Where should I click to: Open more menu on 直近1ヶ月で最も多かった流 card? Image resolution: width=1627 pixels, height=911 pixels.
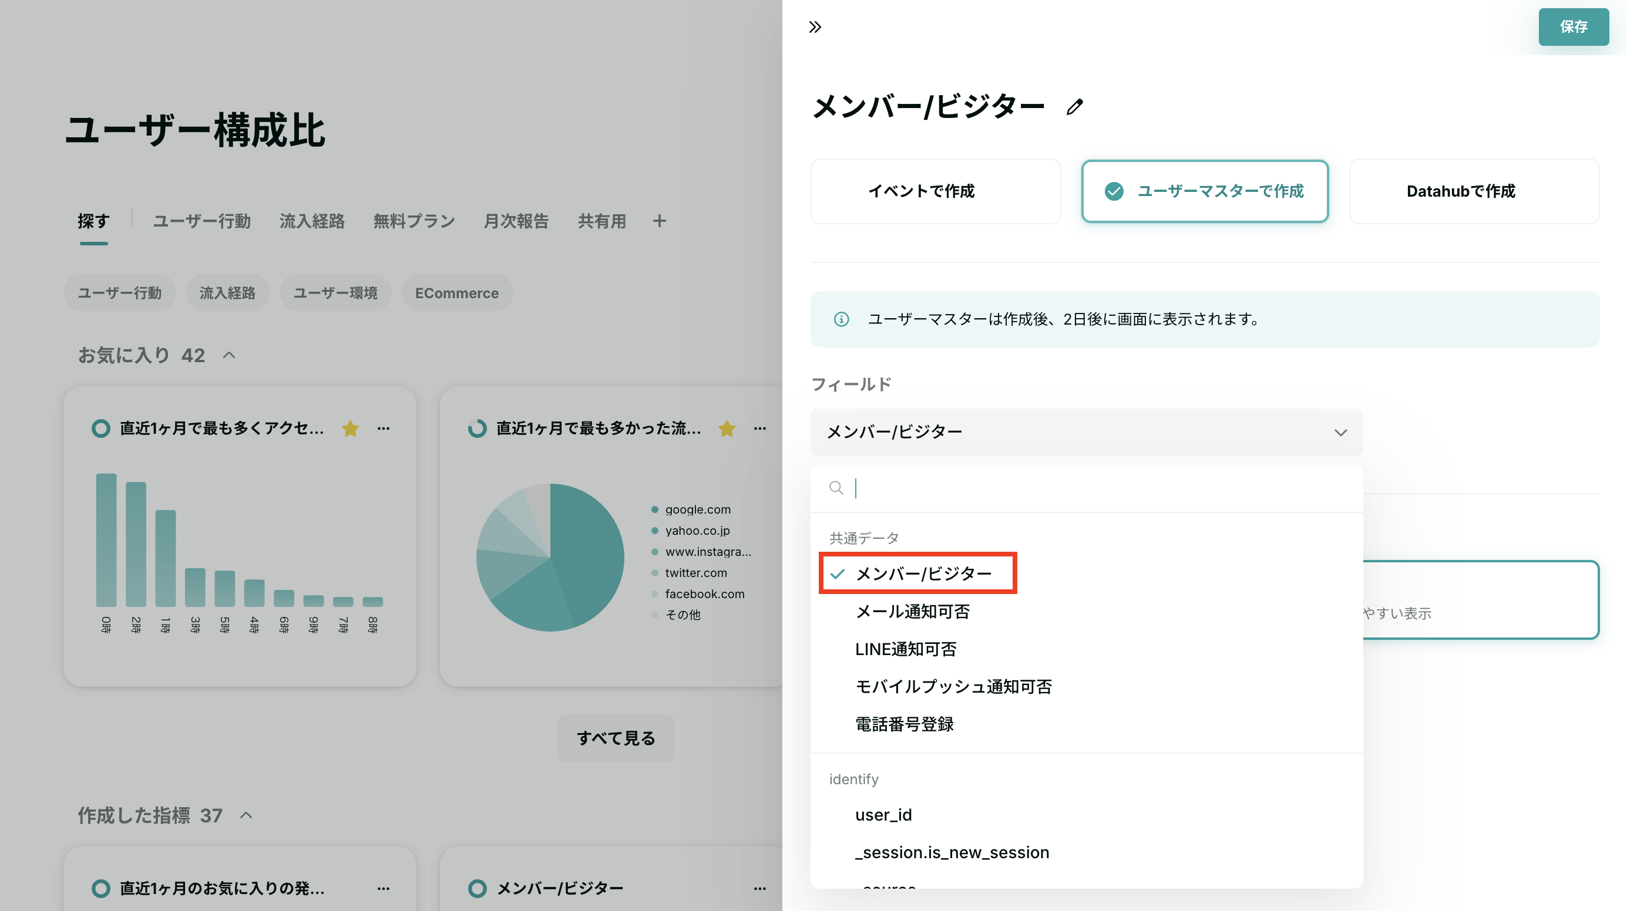coord(760,428)
